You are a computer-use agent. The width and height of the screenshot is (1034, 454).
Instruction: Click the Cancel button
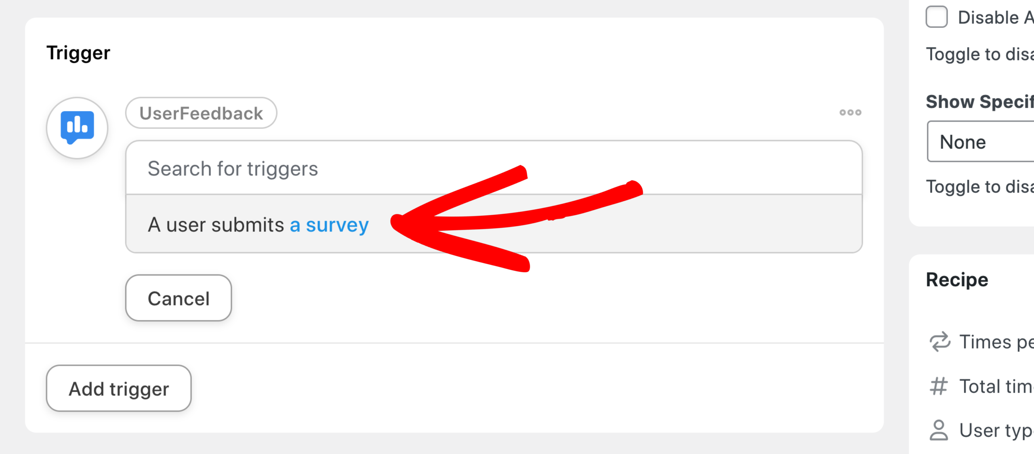(x=179, y=298)
